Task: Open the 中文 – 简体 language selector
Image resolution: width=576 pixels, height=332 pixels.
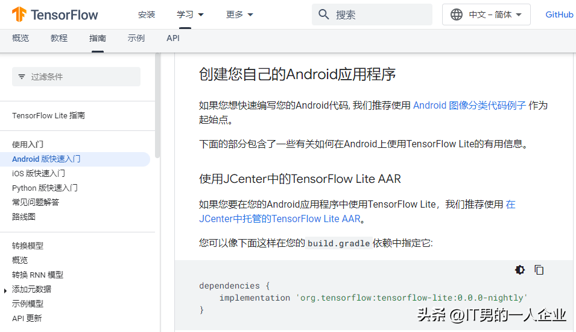Action: point(486,14)
